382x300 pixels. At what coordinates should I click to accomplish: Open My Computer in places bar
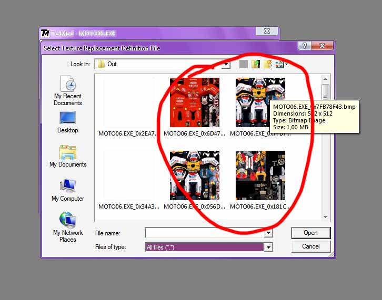pos(68,190)
